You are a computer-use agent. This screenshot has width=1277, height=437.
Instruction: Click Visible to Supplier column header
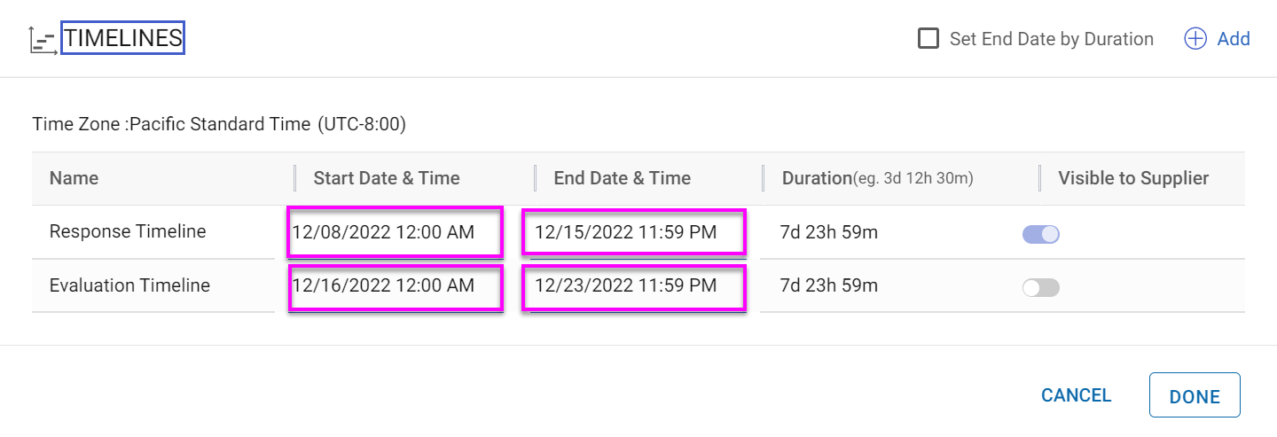pos(1133,178)
